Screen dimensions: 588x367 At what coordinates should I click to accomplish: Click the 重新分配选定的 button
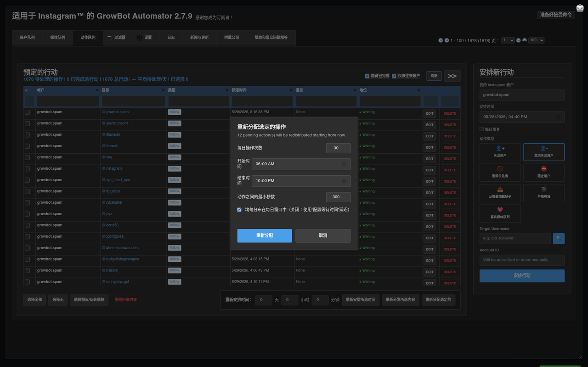(438, 300)
